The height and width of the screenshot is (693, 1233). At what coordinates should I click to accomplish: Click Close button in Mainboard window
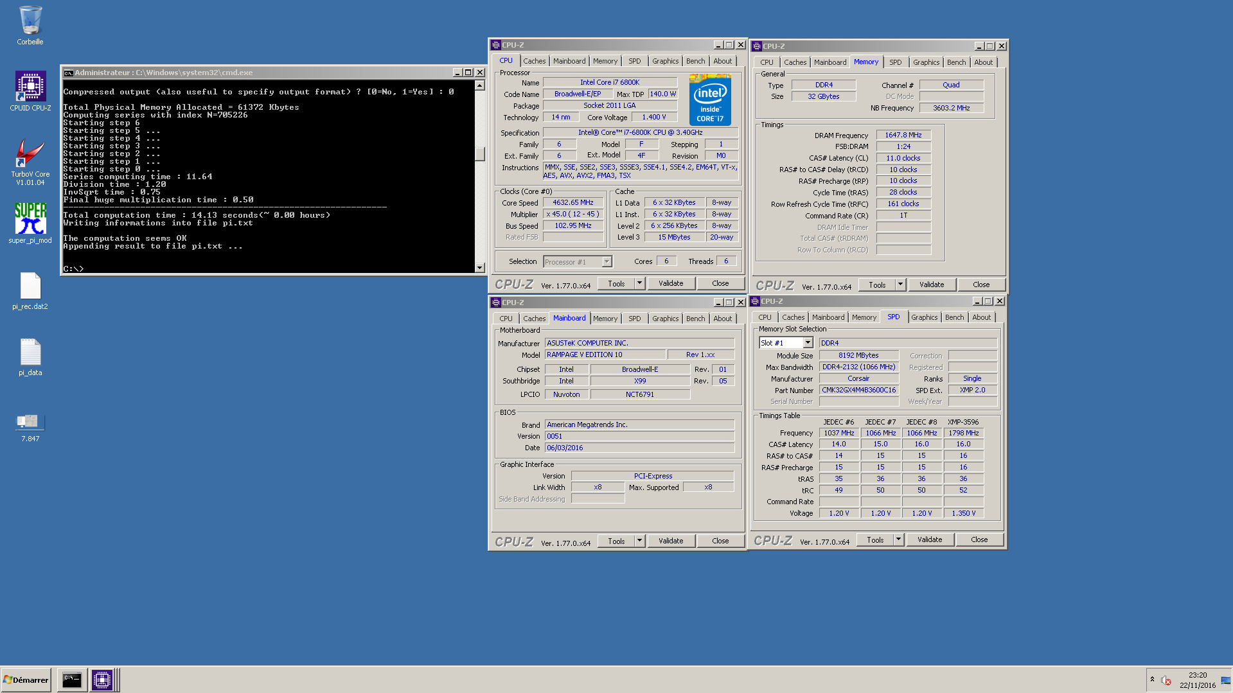720,541
